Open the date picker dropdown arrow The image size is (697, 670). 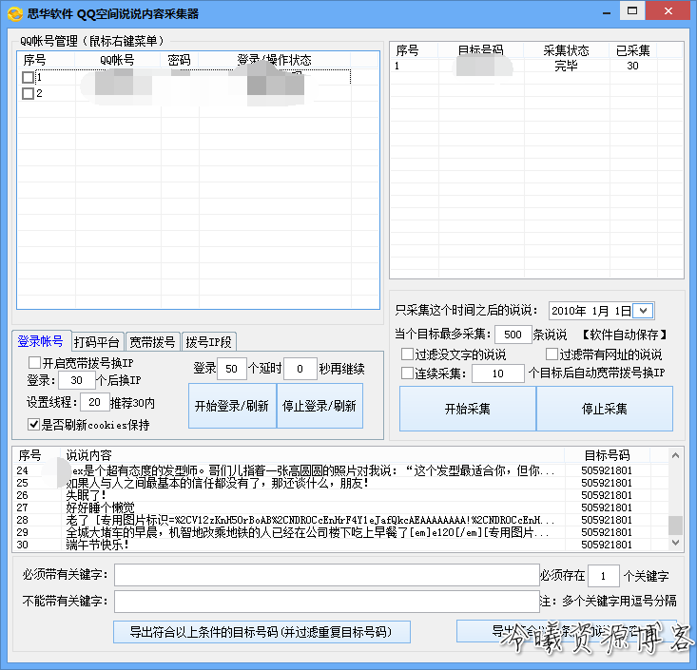(x=643, y=311)
